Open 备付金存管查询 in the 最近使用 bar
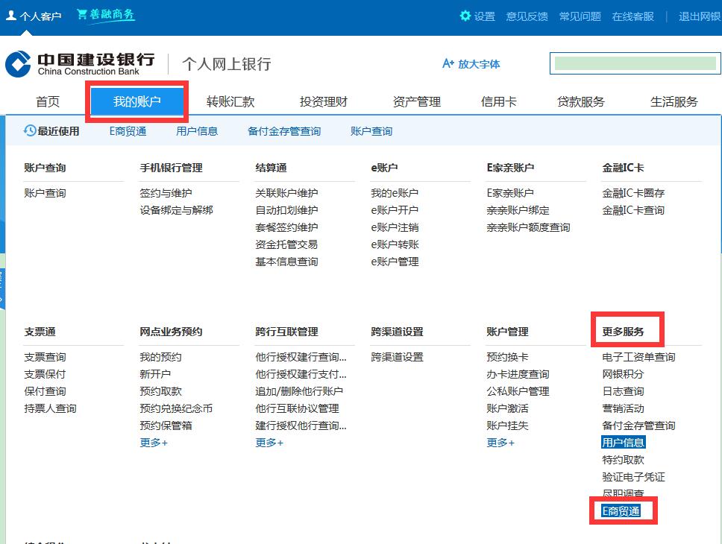 pyautogui.click(x=284, y=131)
